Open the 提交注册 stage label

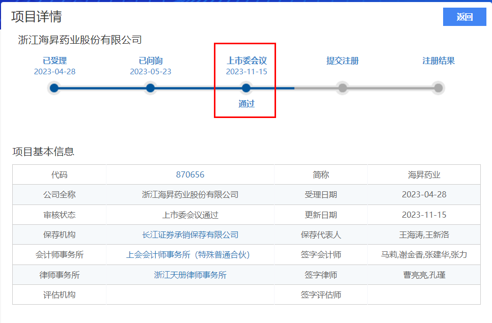342,61
